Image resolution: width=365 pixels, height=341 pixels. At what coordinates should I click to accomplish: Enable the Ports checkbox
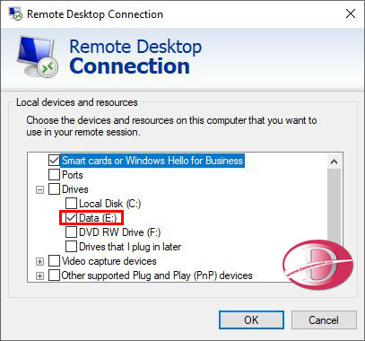(54, 175)
